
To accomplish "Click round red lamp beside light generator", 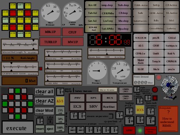I will (x=155, y=90).
